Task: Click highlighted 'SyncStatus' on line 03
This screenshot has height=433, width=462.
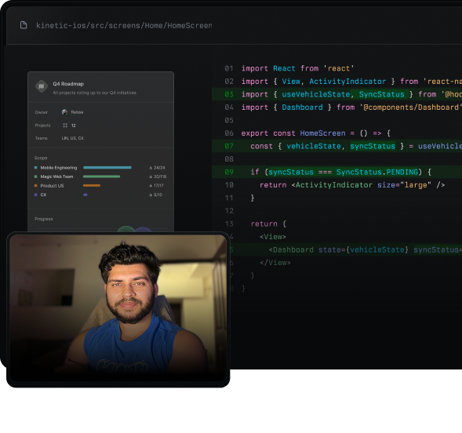Action: pyautogui.click(x=381, y=94)
